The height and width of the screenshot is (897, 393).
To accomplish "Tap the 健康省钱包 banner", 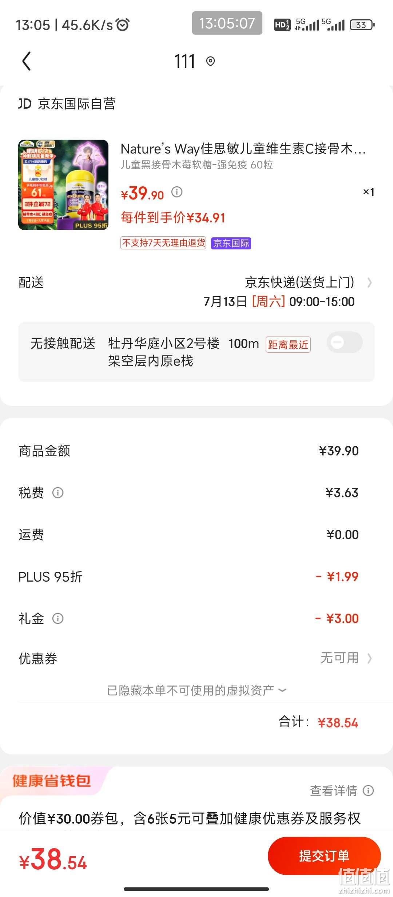I will click(51, 781).
